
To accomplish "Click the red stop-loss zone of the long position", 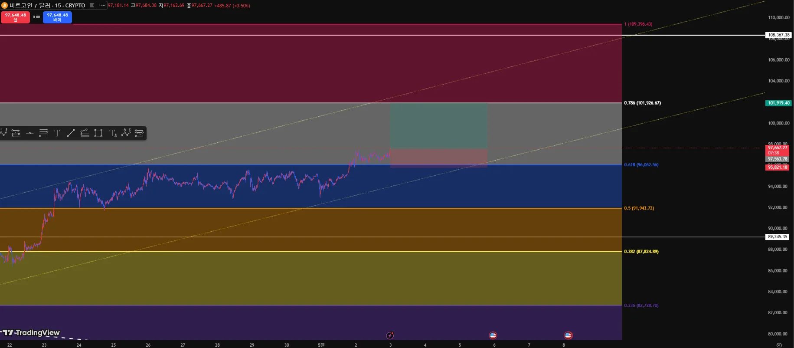I will click(x=438, y=158).
